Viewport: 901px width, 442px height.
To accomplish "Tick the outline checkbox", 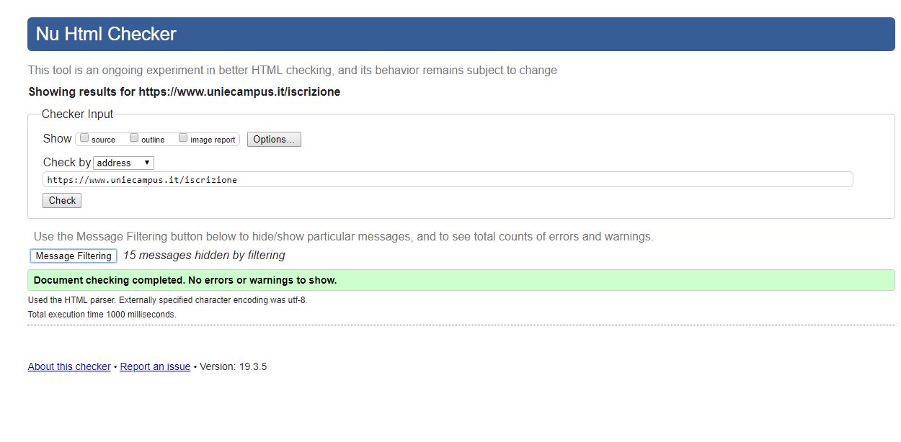I will 134,138.
